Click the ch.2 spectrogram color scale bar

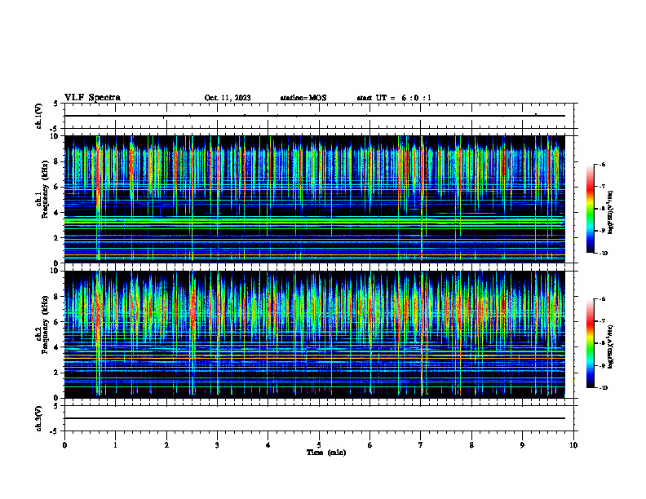point(591,343)
